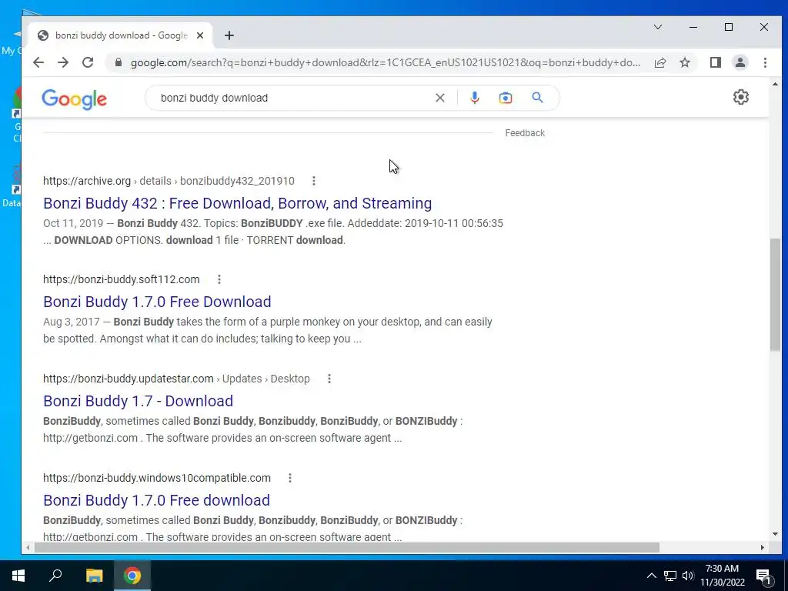788x591 pixels.
Task: Click the archive.org result URL
Action: pyautogui.click(x=169, y=181)
